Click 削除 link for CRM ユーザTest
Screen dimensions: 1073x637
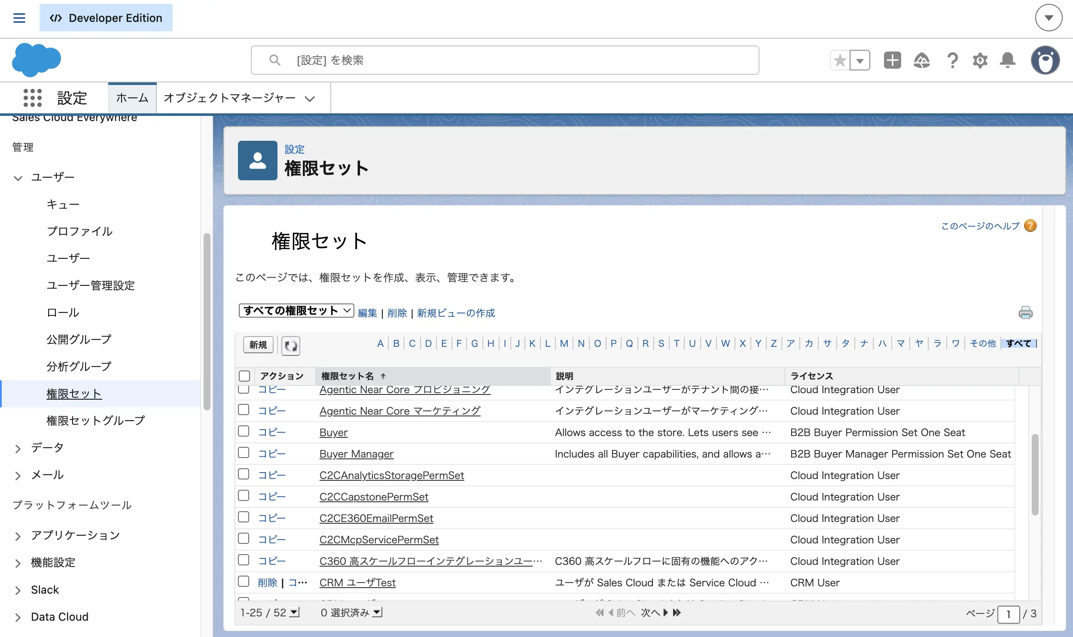[x=268, y=582]
